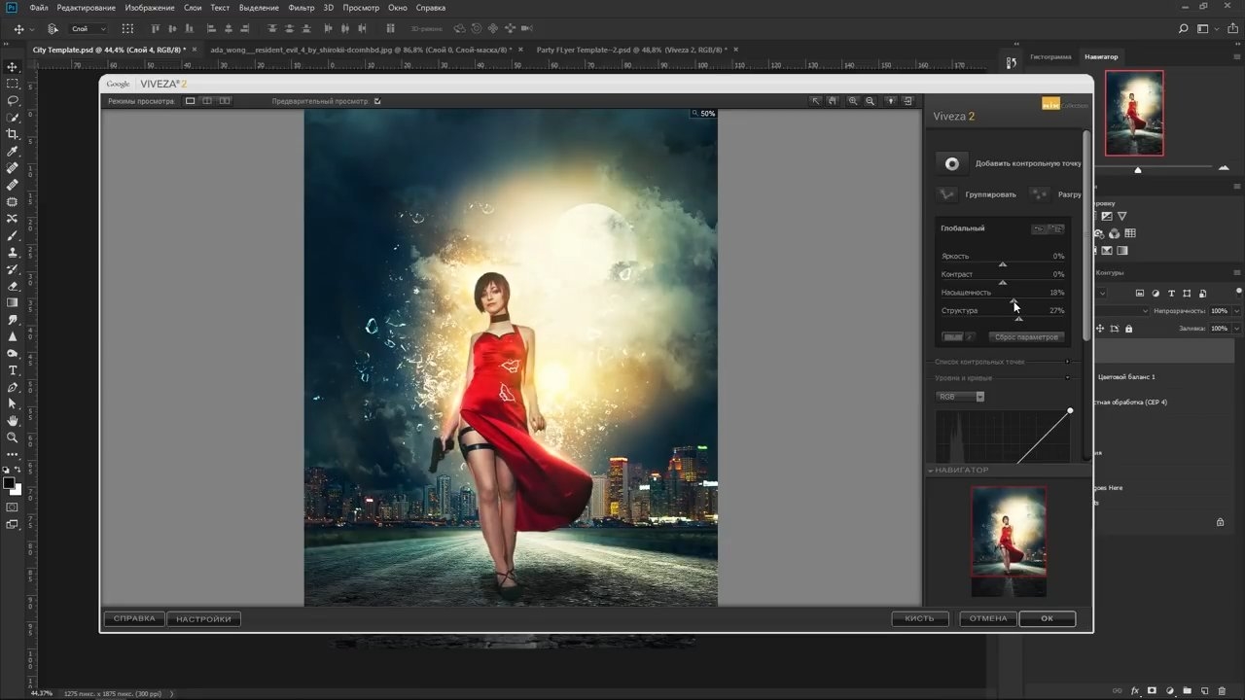The width and height of the screenshot is (1245, 700).
Task: Select the Eraser tool
Action: (13, 286)
